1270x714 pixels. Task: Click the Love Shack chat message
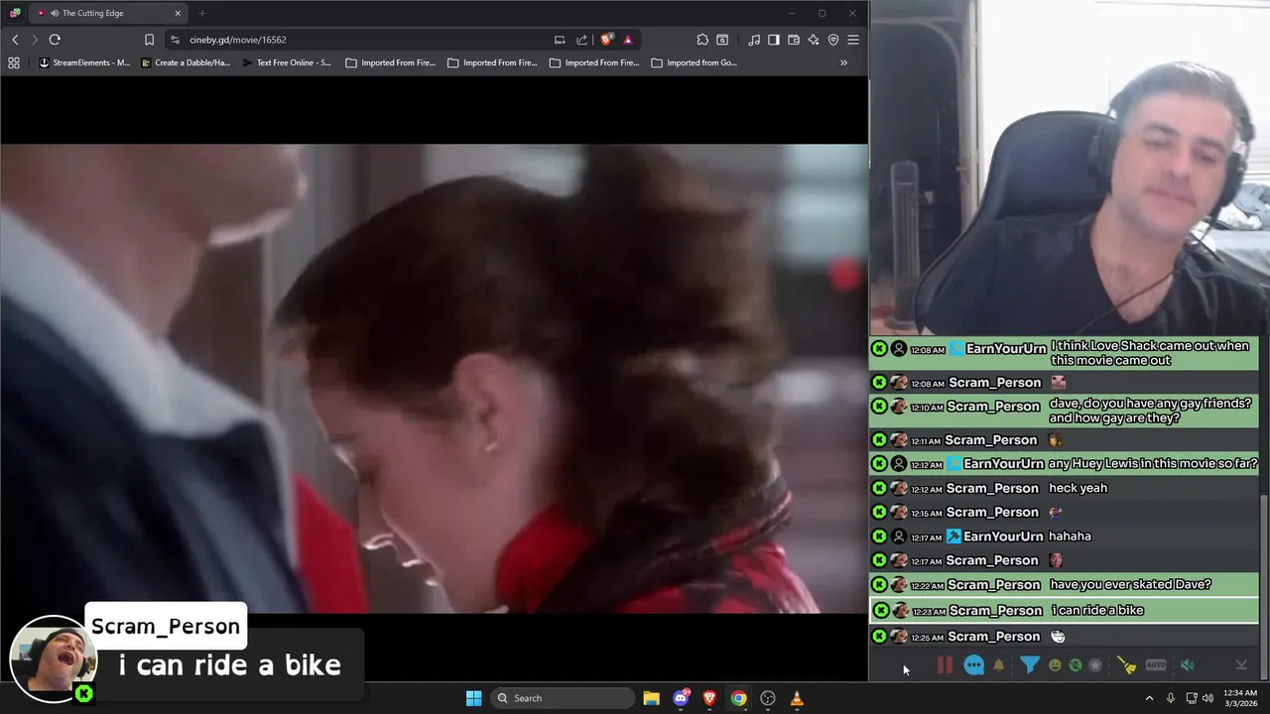1064,353
